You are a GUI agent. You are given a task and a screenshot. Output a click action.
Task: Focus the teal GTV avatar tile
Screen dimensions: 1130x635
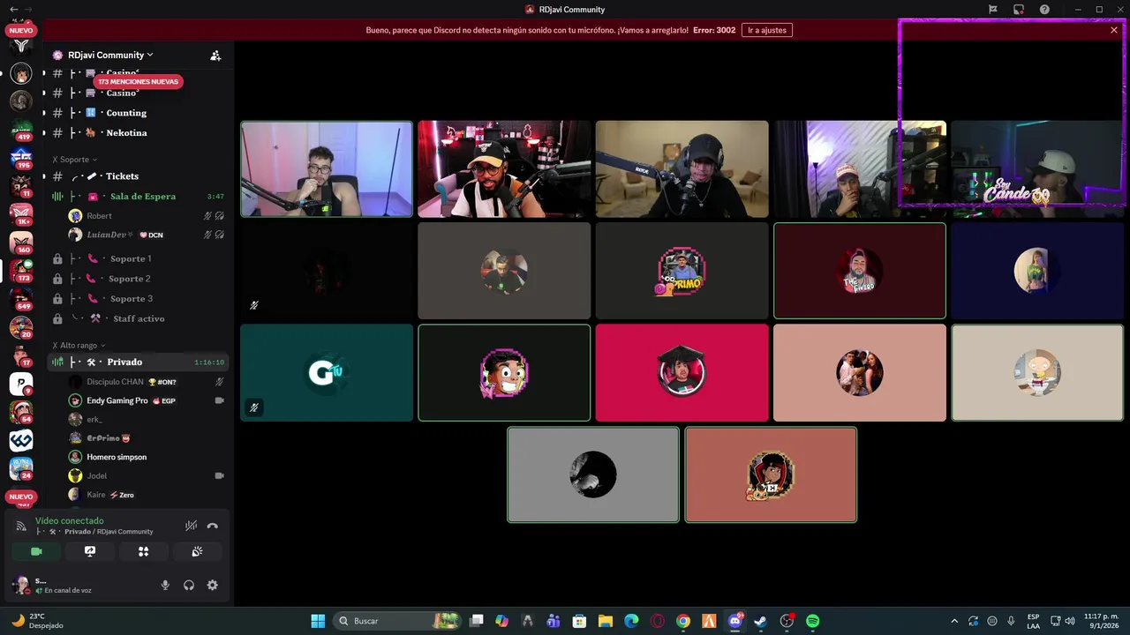point(327,372)
